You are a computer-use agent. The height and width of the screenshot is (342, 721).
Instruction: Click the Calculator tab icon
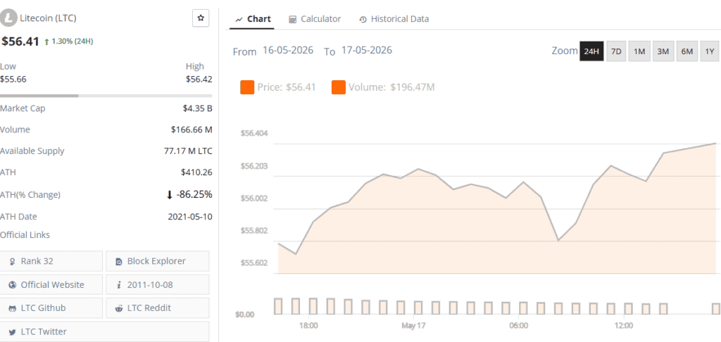point(292,19)
